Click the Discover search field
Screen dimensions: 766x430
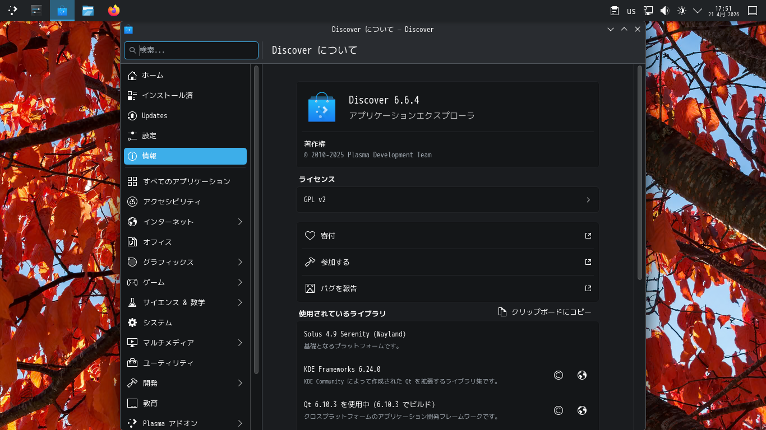coord(191,50)
